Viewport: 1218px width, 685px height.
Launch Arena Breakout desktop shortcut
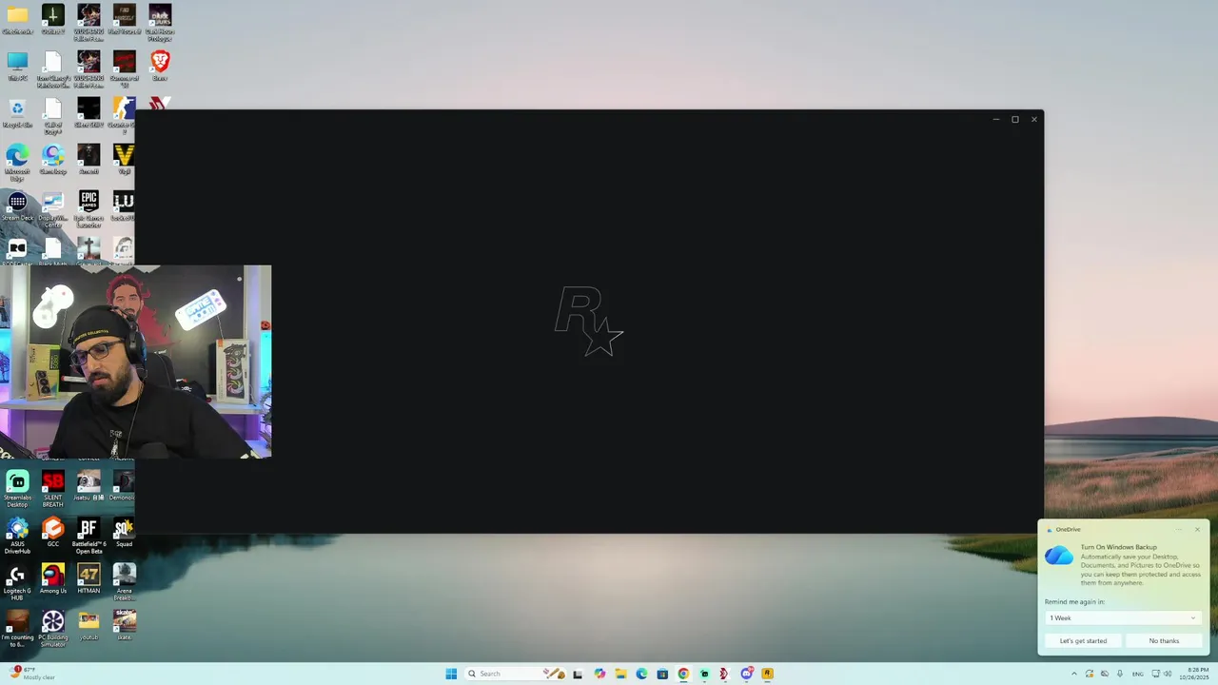pyautogui.click(x=125, y=582)
